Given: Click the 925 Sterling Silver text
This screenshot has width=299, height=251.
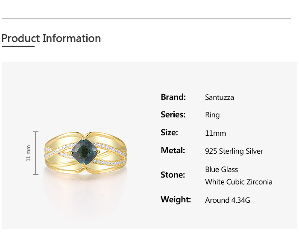Looking at the screenshot, I should (234, 151).
